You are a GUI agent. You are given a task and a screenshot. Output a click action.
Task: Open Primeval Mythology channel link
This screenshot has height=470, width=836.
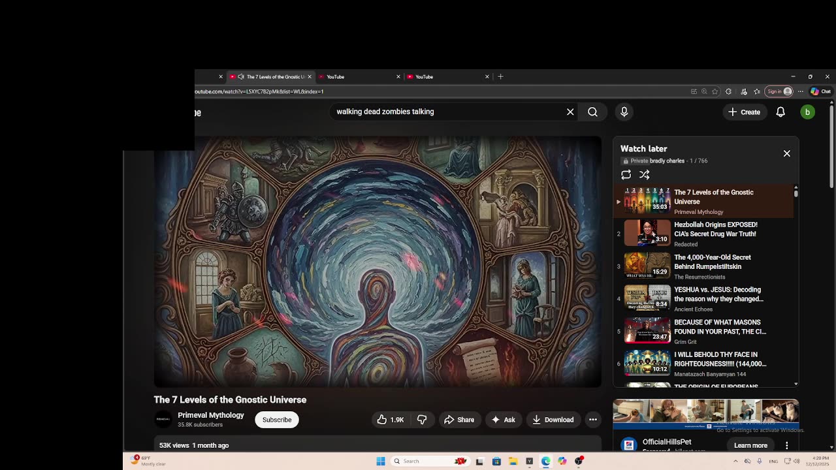pyautogui.click(x=210, y=415)
